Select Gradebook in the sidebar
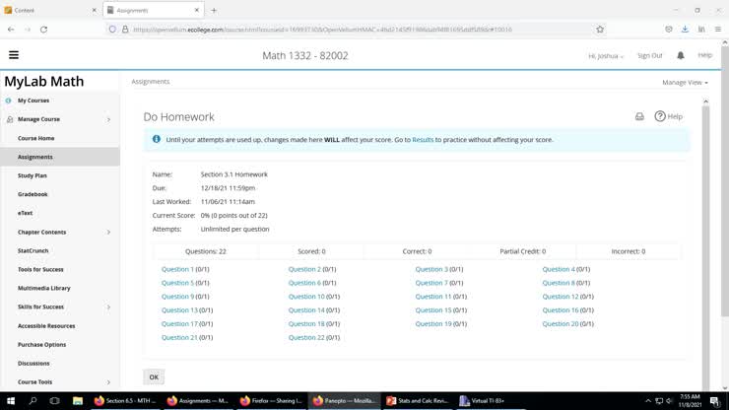729x410 pixels. (x=33, y=194)
